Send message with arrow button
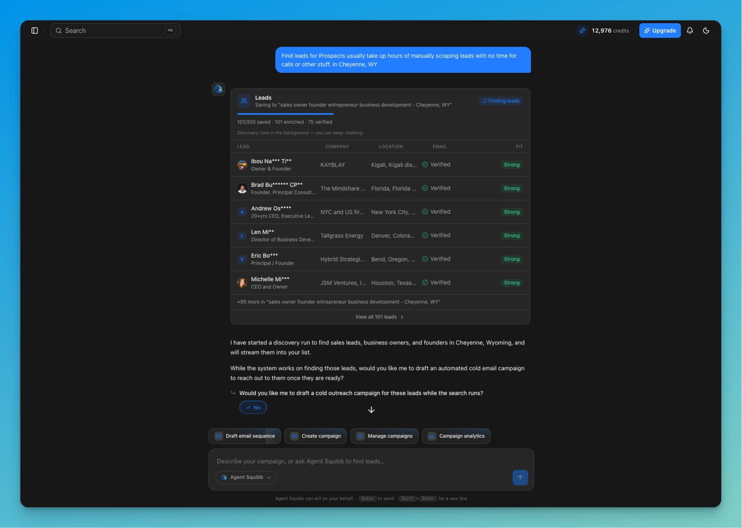 520,478
